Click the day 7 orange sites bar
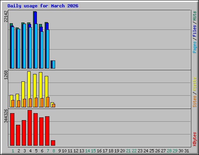 coord(48,102)
